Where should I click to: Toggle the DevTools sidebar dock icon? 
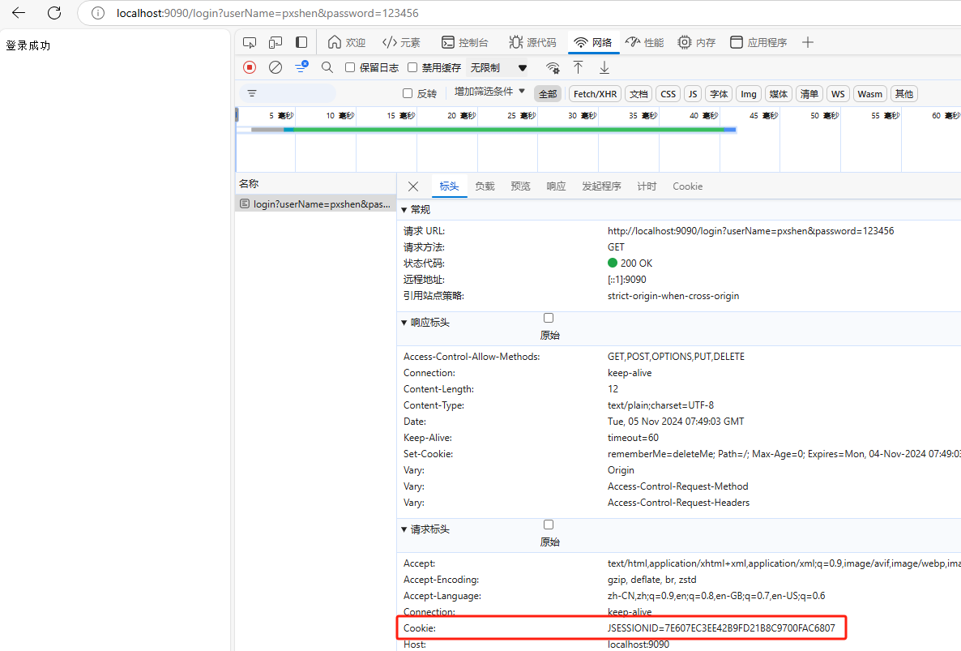pyautogui.click(x=301, y=42)
